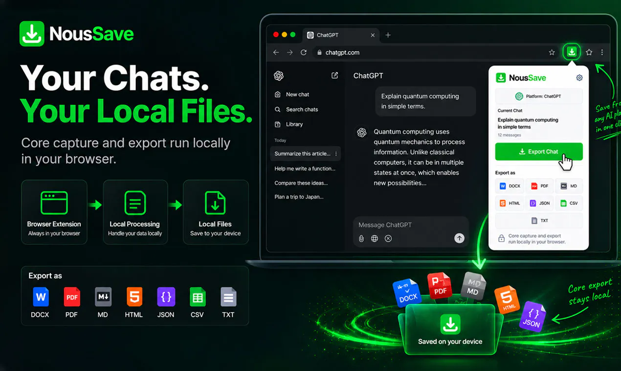This screenshot has width=621, height=371.
Task: Click the TXT file icon under Export as
Action: pyautogui.click(x=228, y=297)
